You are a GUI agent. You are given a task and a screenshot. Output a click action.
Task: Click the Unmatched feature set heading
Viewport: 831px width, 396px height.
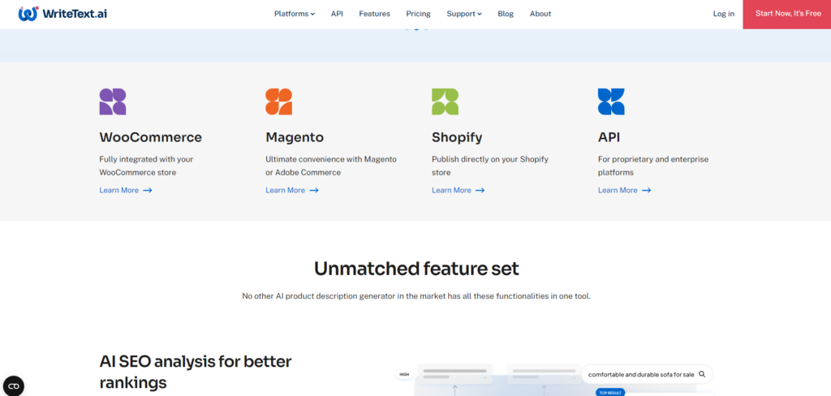416,269
